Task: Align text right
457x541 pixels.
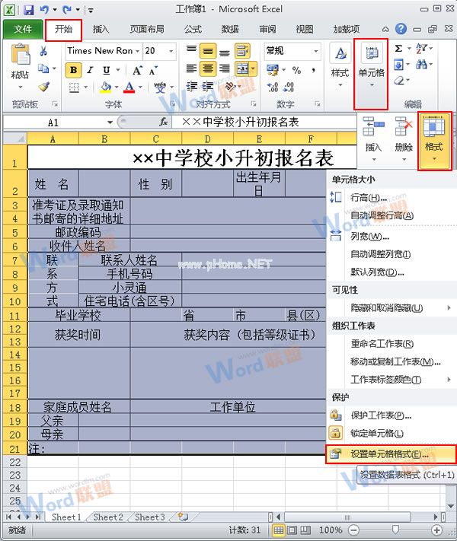Action: 225,68
